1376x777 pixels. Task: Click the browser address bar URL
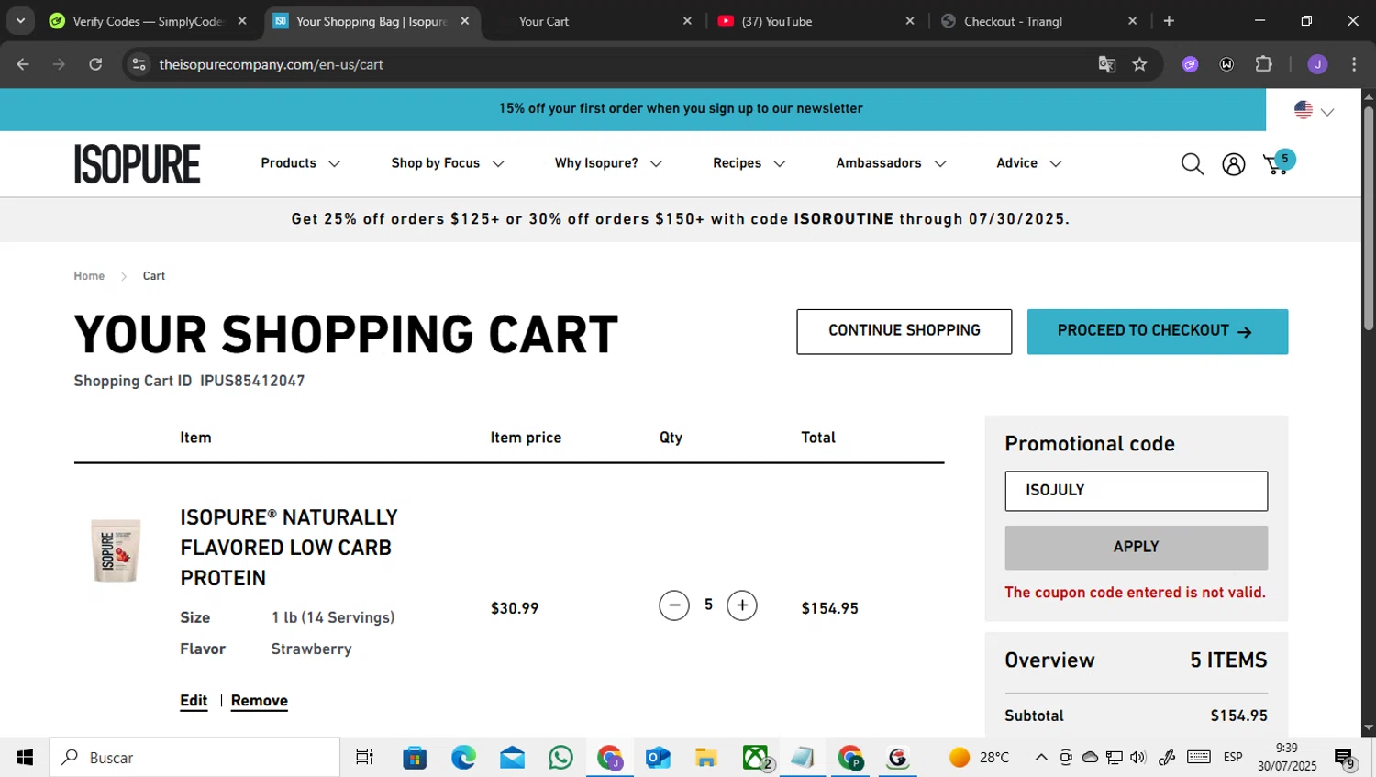tap(271, 64)
